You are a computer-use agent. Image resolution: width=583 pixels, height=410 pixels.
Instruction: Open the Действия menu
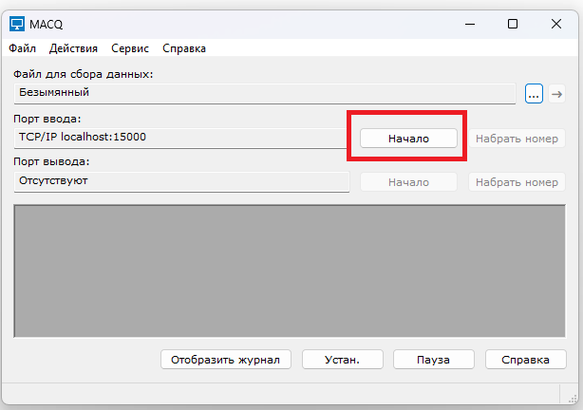(73, 48)
